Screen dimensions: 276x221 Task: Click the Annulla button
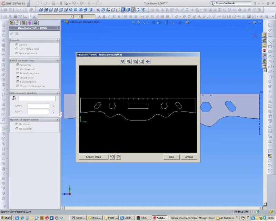189,157
